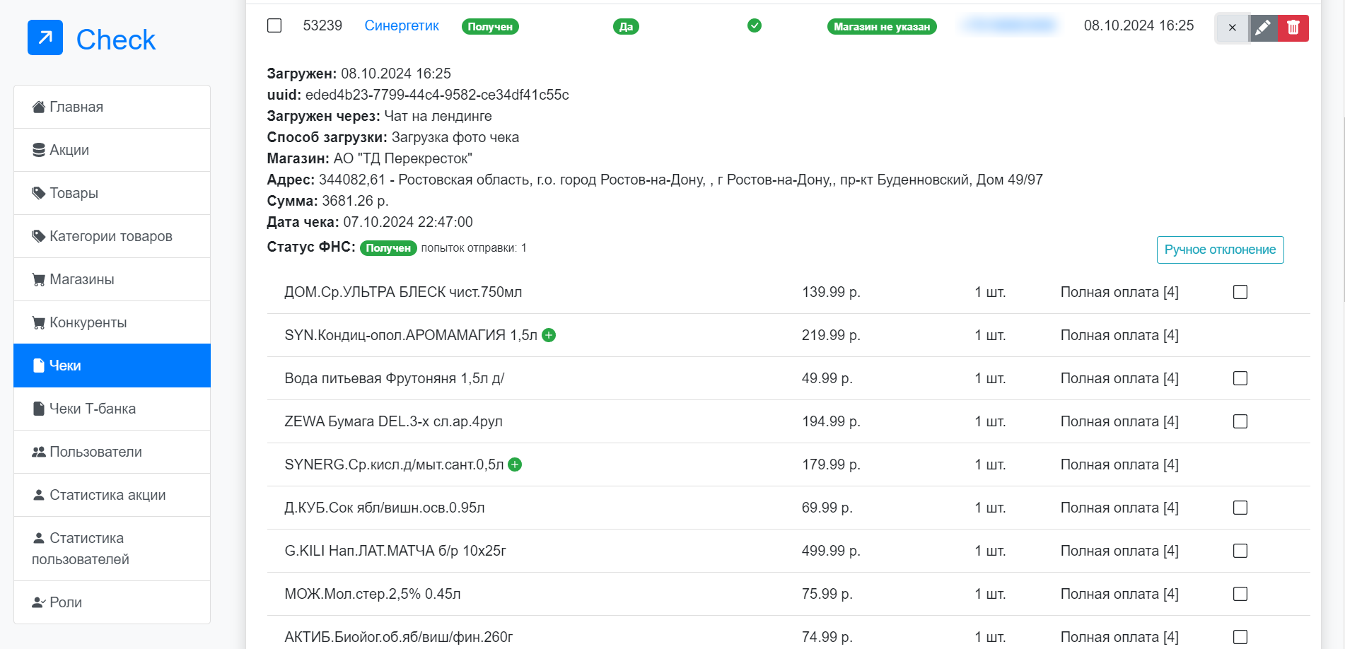Click green plus next to SYN.Кондиц-опол.АРОМАМАГИЯ
Screen dimensions: 1345x649
549,335
